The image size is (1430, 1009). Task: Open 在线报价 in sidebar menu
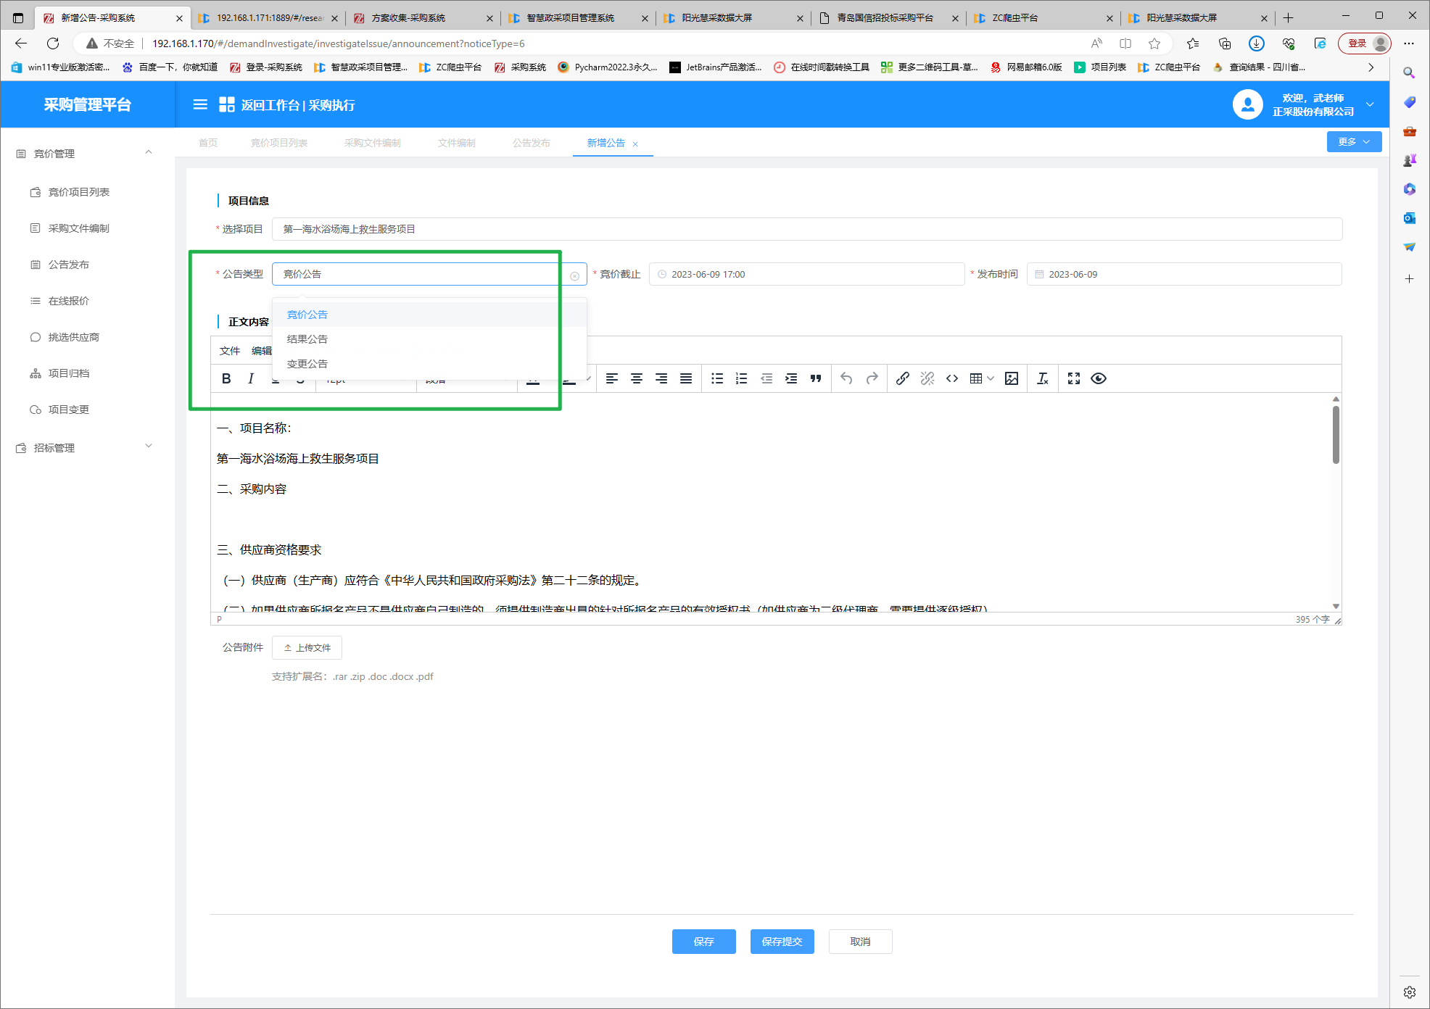[69, 301]
